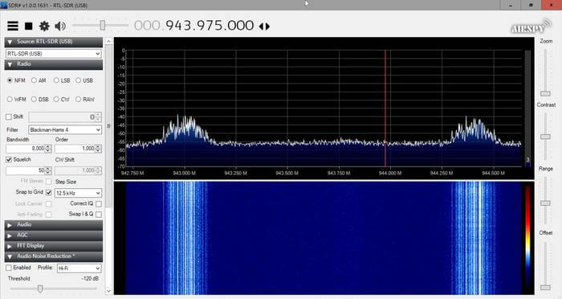Open configuration with the gear icon
This screenshot has width=562, height=299.
click(44, 26)
